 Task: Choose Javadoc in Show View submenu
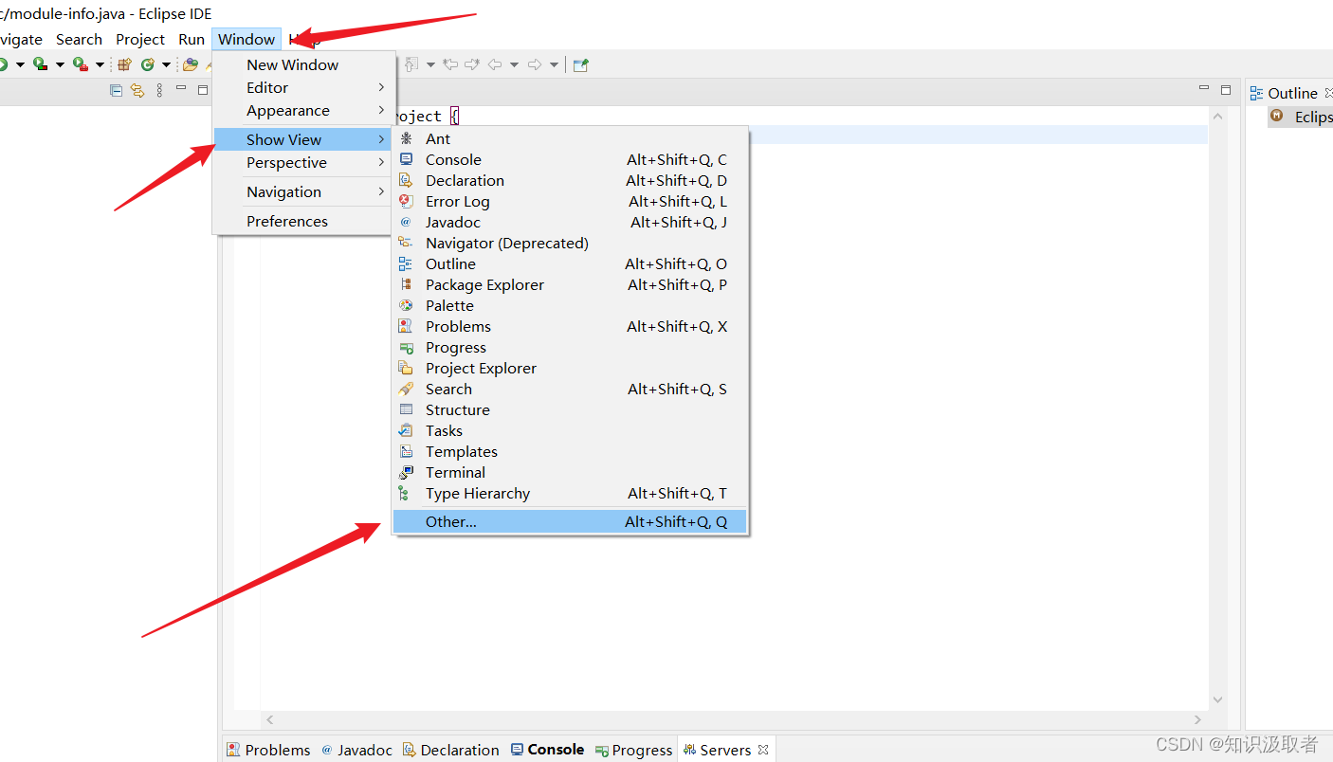570,222
